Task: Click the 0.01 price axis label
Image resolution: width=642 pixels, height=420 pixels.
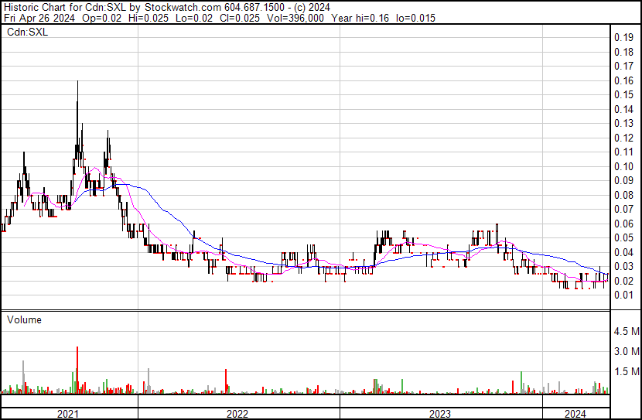Action: tap(624, 295)
